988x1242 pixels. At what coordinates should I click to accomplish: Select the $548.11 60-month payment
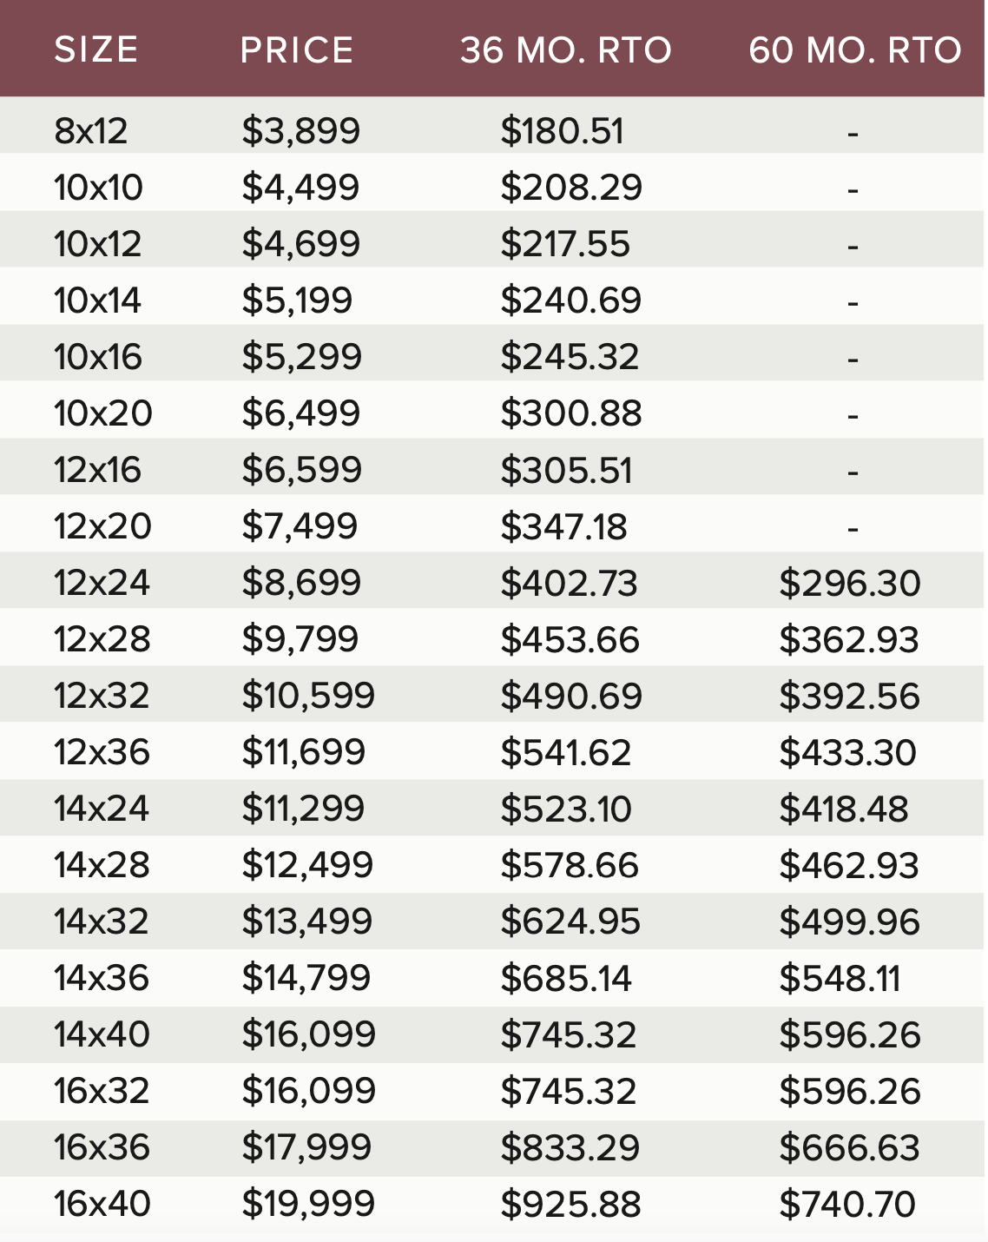(x=840, y=978)
